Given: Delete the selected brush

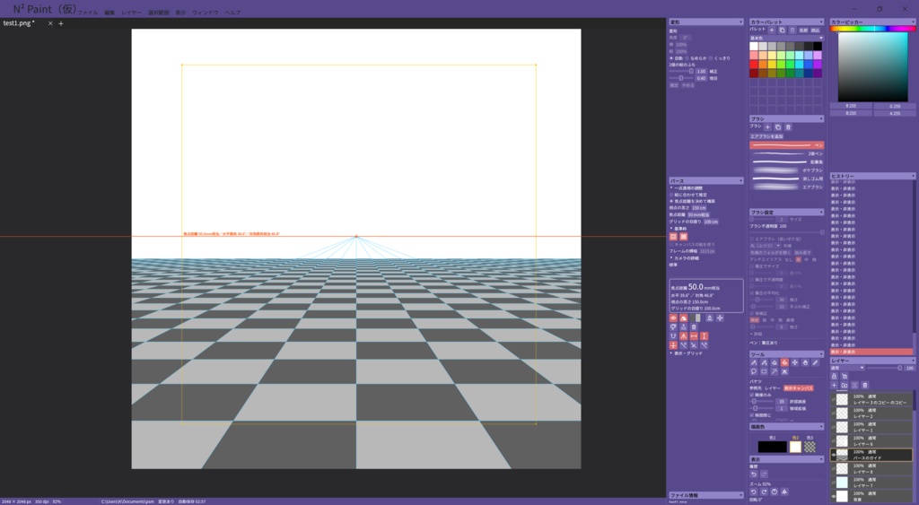Looking at the screenshot, I should coord(788,127).
